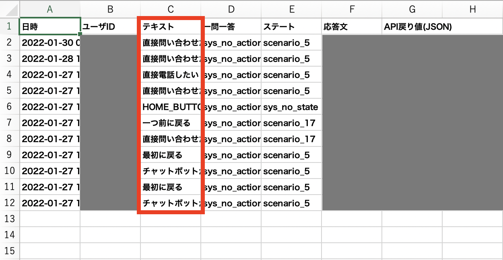This screenshot has width=503, height=260.
Task: Select row 15 header number
Action: pos(10,251)
